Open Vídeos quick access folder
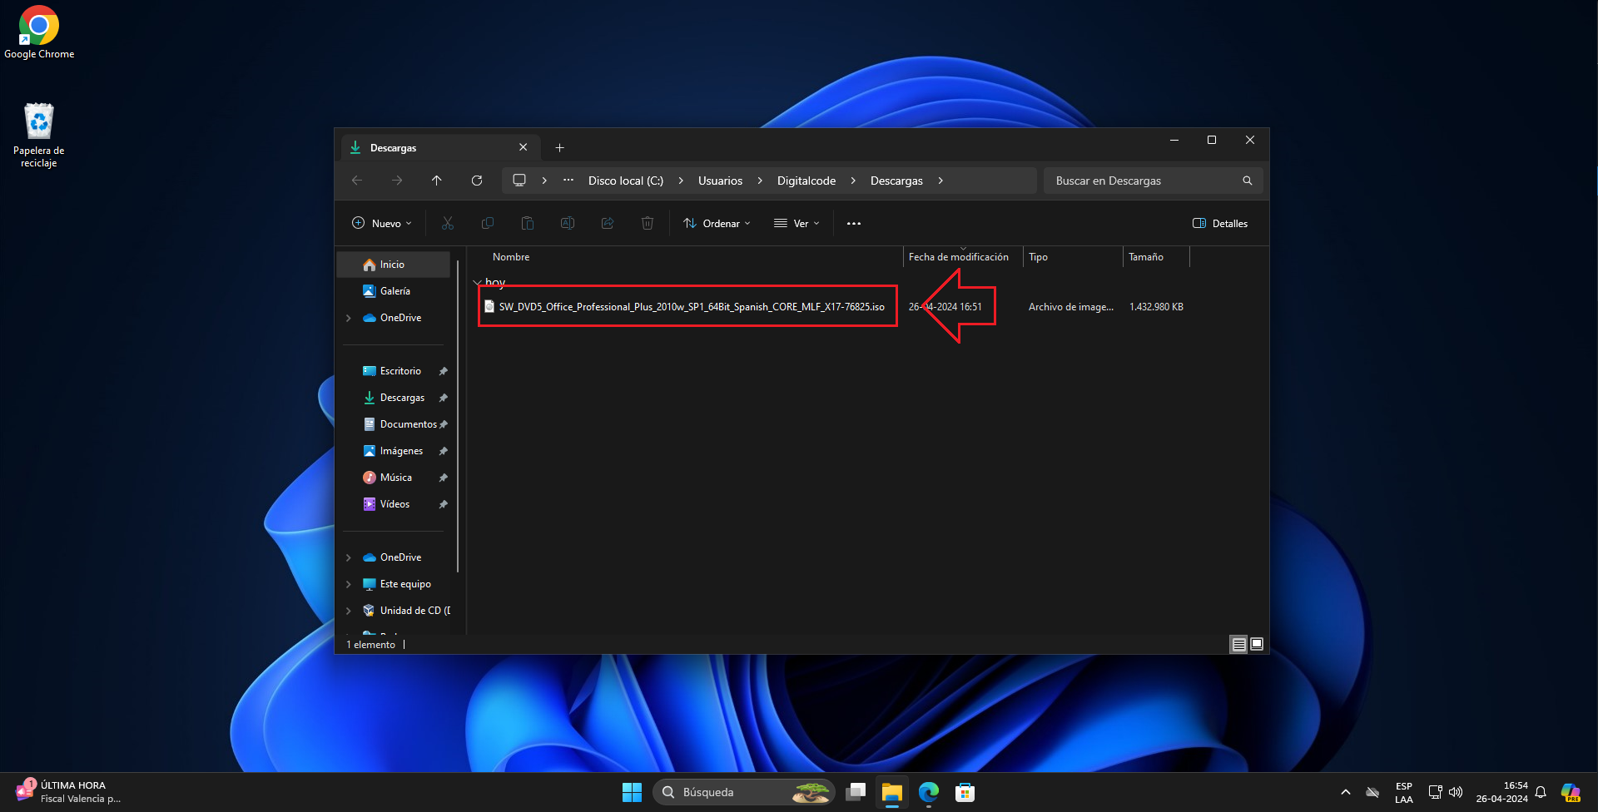Image resolution: width=1598 pixels, height=812 pixels. coord(394,504)
